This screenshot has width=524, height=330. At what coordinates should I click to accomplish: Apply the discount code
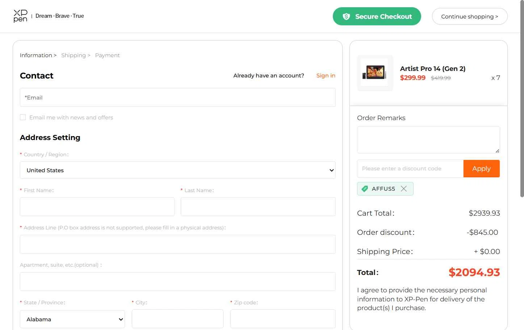tap(481, 169)
